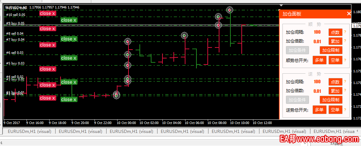Edit the 0.01 multiplier value in 顺势 section
The width and height of the screenshot is (361, 146).
317,41
